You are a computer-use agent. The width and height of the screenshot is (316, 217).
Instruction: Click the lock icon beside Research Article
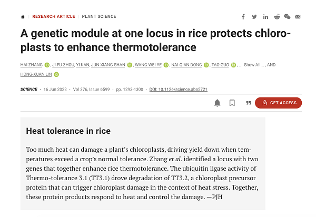(x=23, y=17)
